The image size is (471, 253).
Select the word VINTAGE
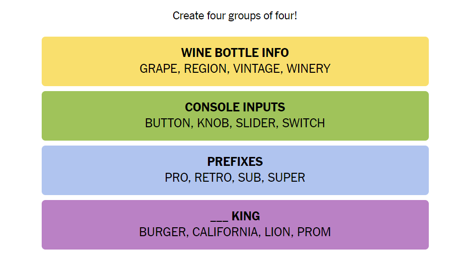(256, 69)
